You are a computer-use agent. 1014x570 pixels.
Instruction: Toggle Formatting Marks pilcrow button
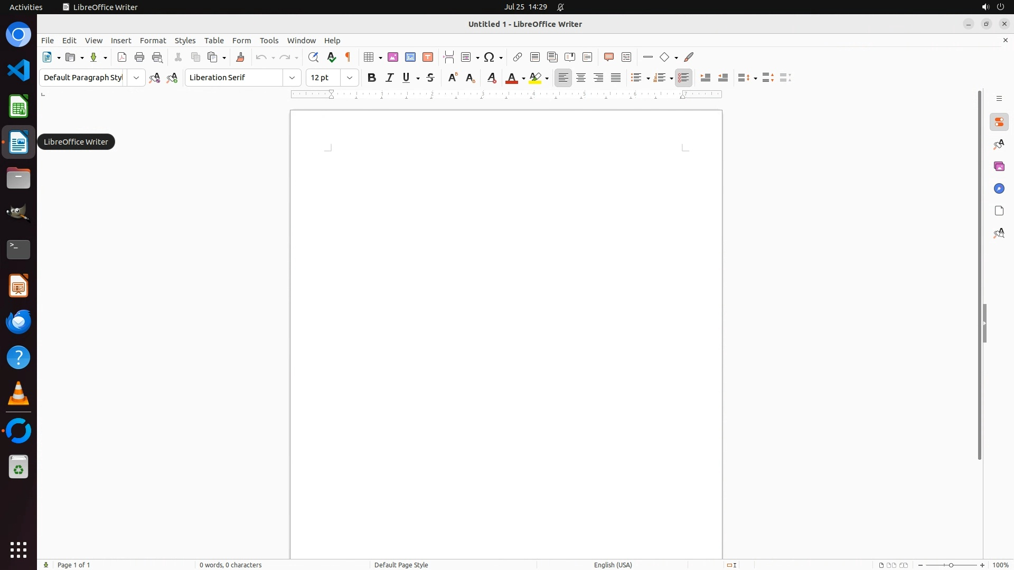[x=348, y=57]
